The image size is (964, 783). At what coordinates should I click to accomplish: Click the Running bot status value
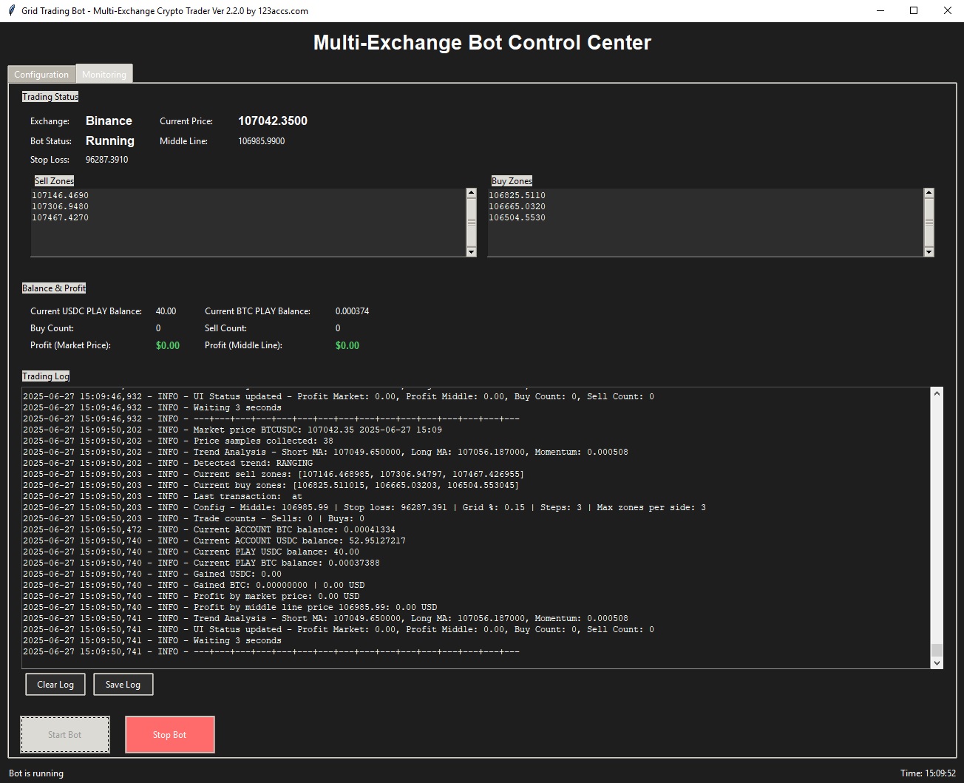[x=110, y=140]
